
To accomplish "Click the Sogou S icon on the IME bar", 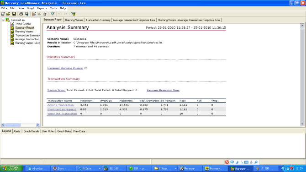I will 227,162.
